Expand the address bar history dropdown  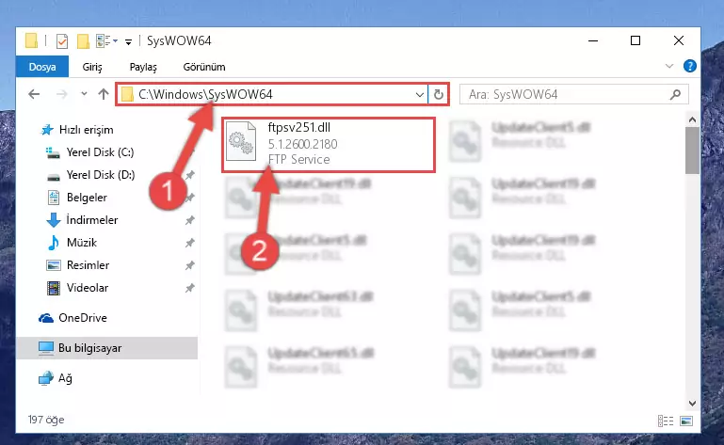419,95
